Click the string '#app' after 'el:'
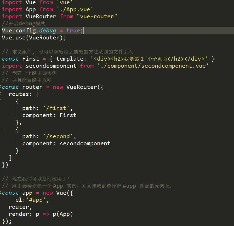The width and height of the screenshot is (234, 226). click(36, 200)
